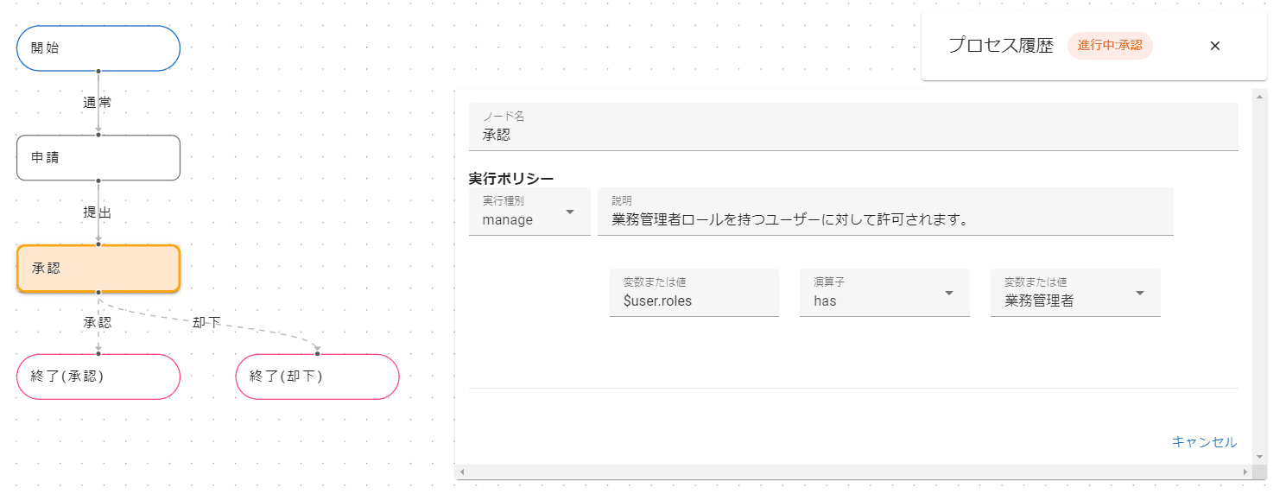
Task: Click the 却下 dashed transition label
Action: click(206, 322)
